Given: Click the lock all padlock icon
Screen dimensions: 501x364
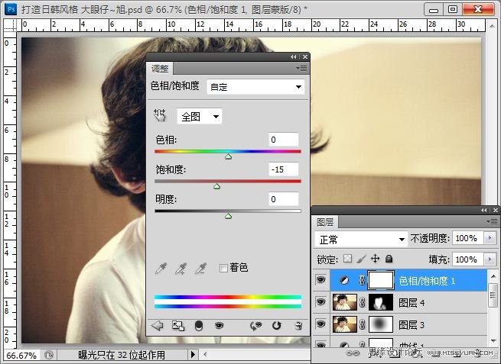Looking at the screenshot, I should click(x=389, y=259).
